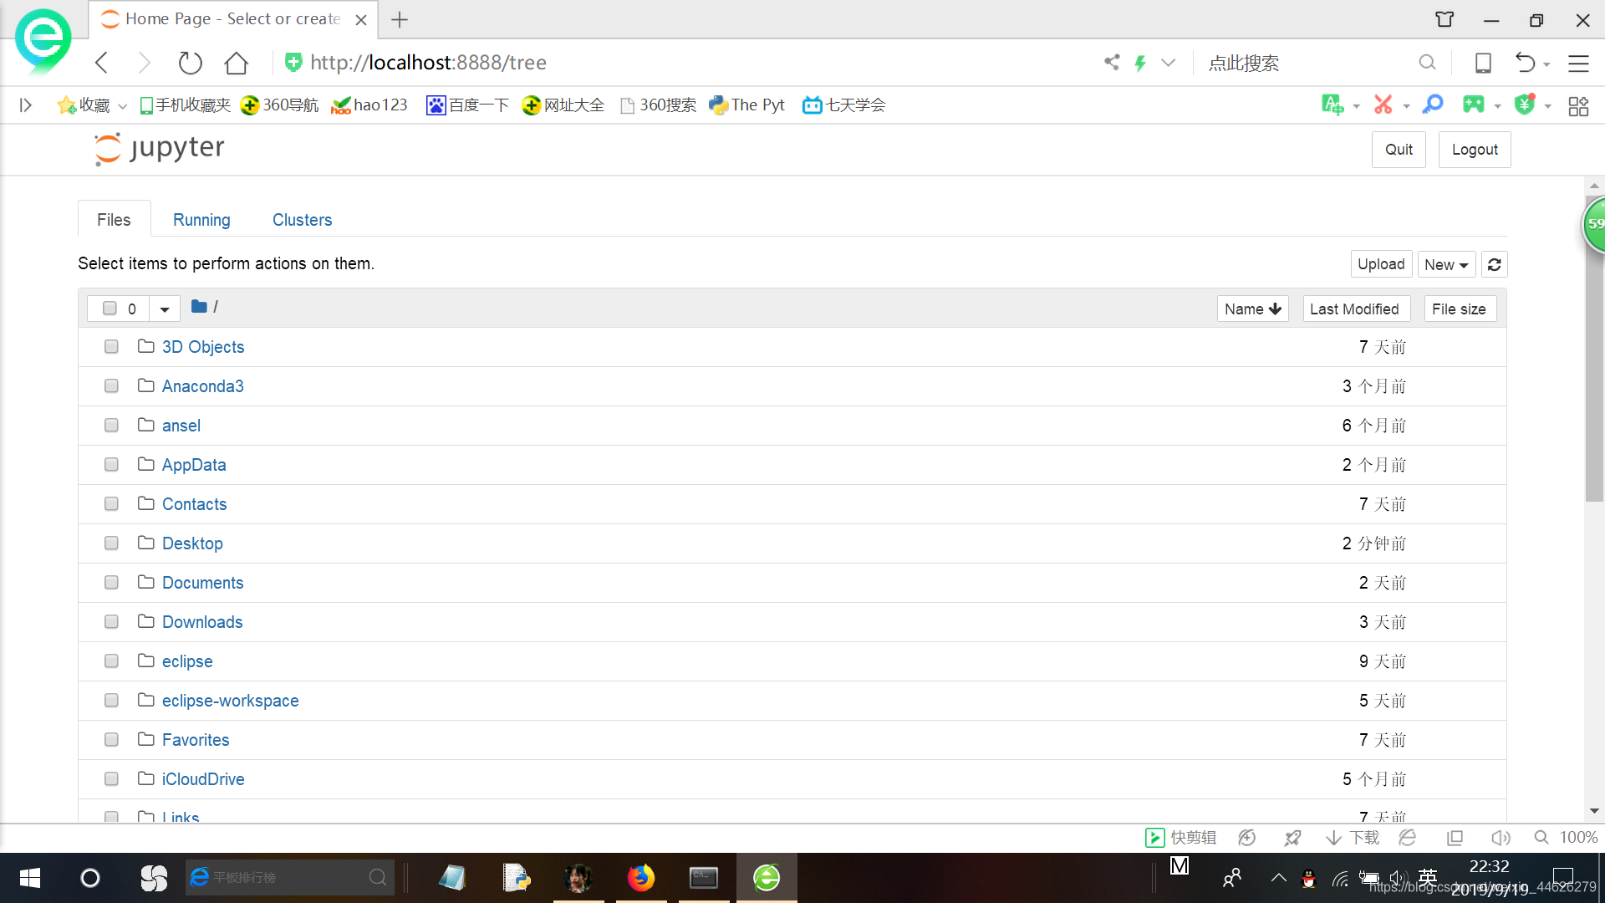Viewport: 1605px width, 903px height.
Task: Open the extensions grid icon
Action: click(x=1578, y=106)
